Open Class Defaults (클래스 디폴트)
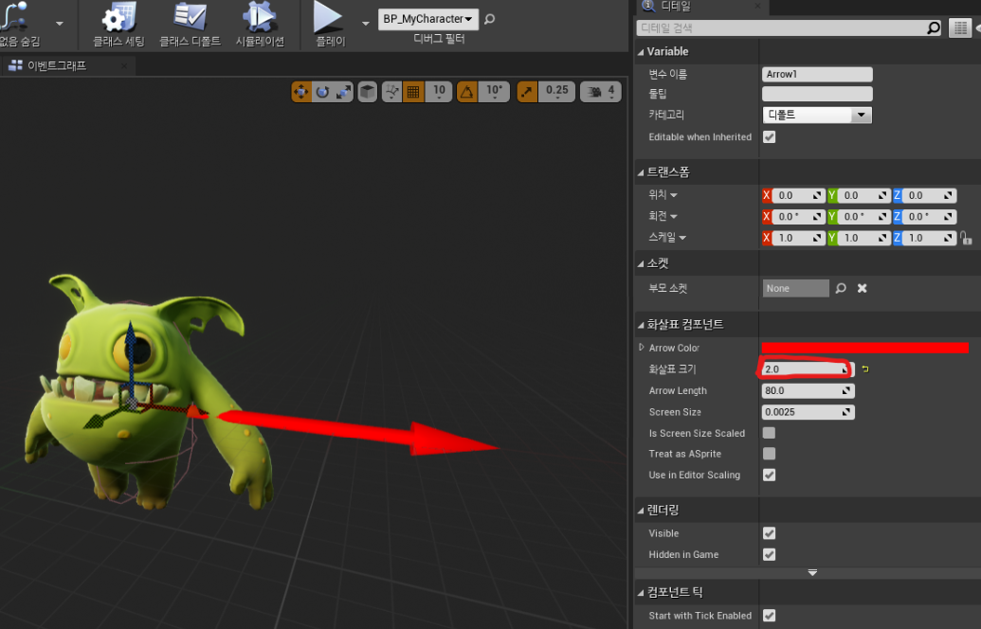Viewport: 981px width, 629px height. [190, 25]
